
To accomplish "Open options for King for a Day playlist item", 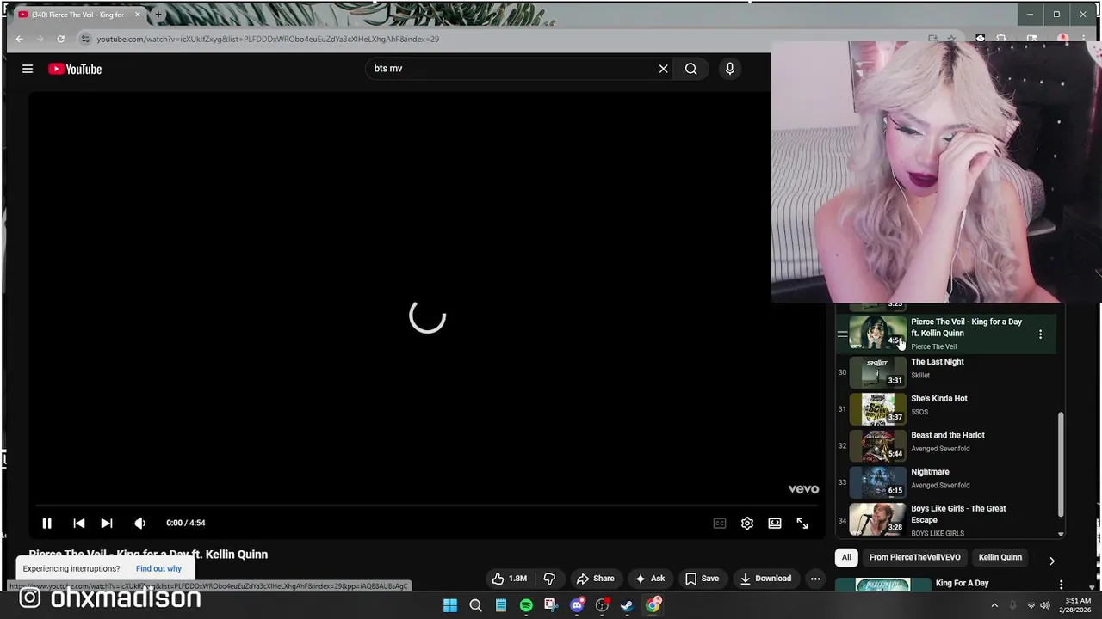I will pyautogui.click(x=1040, y=334).
